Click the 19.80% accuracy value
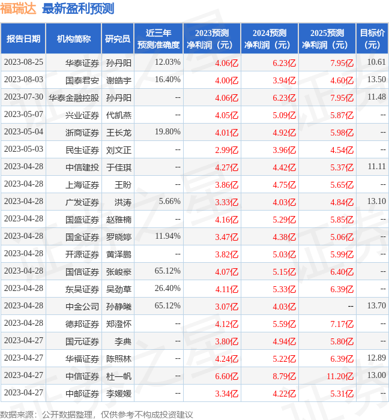The image size is (389, 420). 167,132
